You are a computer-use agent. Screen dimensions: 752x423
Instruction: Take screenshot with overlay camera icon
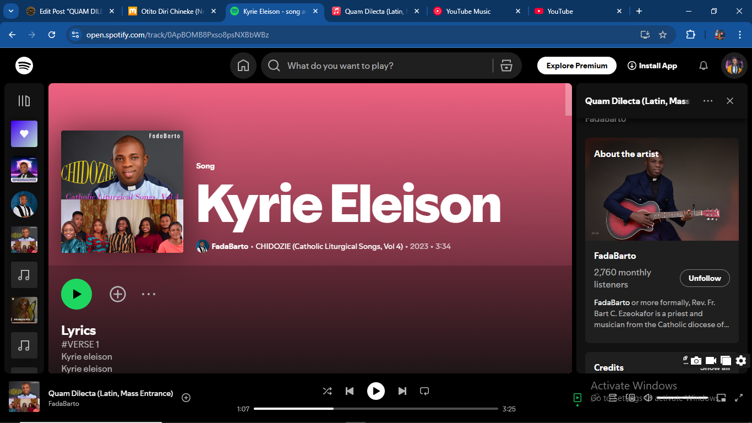pyautogui.click(x=696, y=361)
